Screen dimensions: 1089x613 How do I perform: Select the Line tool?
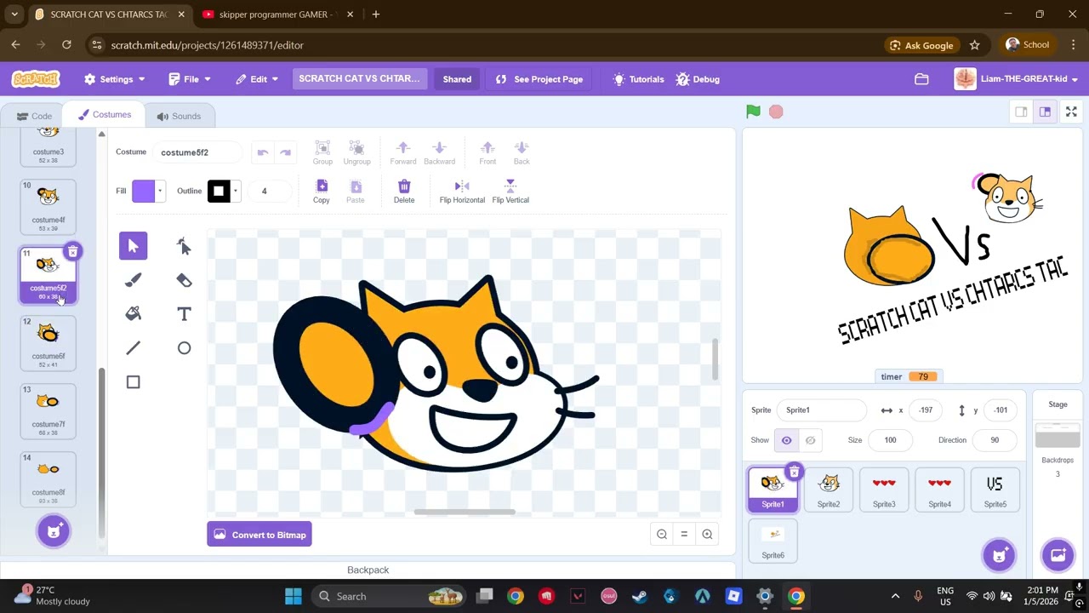[133, 348]
